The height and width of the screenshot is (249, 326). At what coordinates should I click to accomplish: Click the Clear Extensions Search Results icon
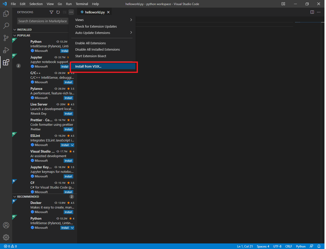pyautogui.click(x=65, y=12)
